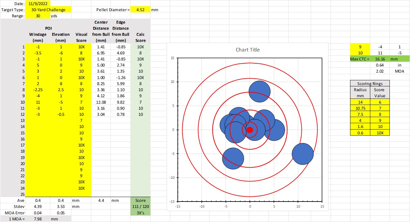Image resolution: width=410 pixels, height=222 pixels.
Task: Click the 'Visual Score' column header
Action: 81,37
